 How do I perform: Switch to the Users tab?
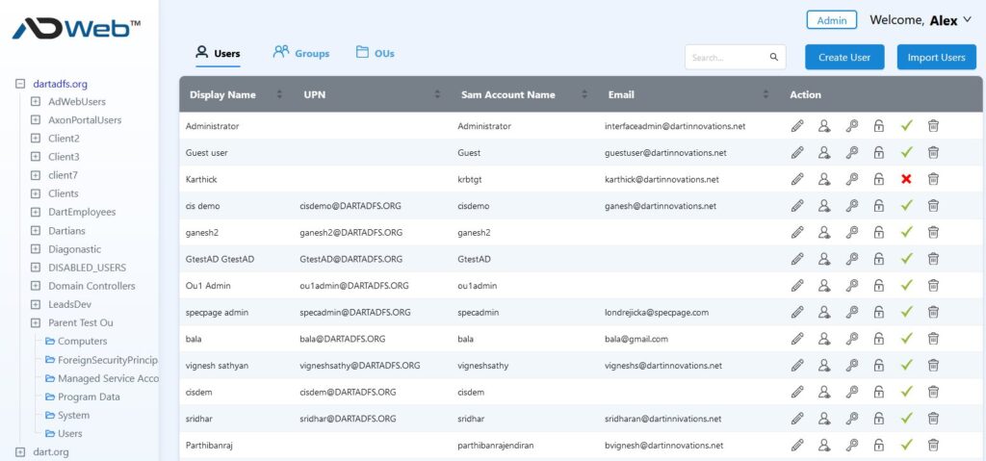pos(218,54)
